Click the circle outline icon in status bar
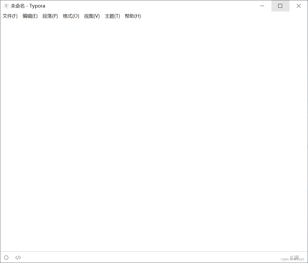This screenshot has width=308, height=263. [x=6, y=258]
